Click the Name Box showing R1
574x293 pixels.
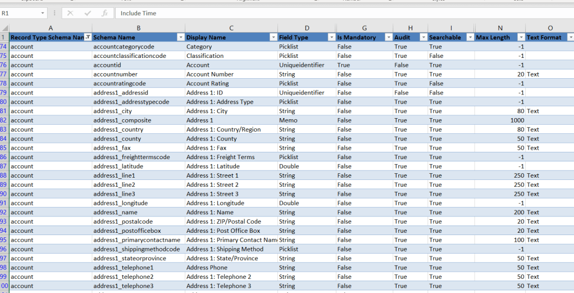(20, 13)
